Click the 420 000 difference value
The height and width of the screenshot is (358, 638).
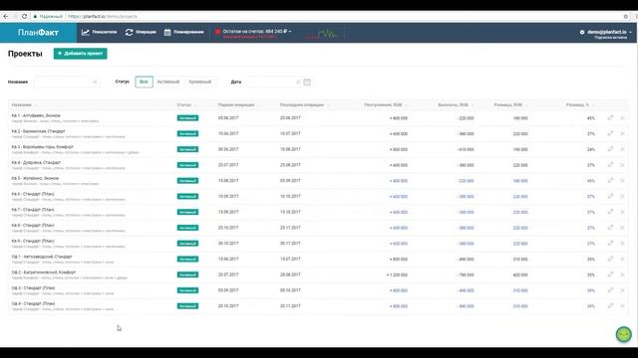point(520,274)
